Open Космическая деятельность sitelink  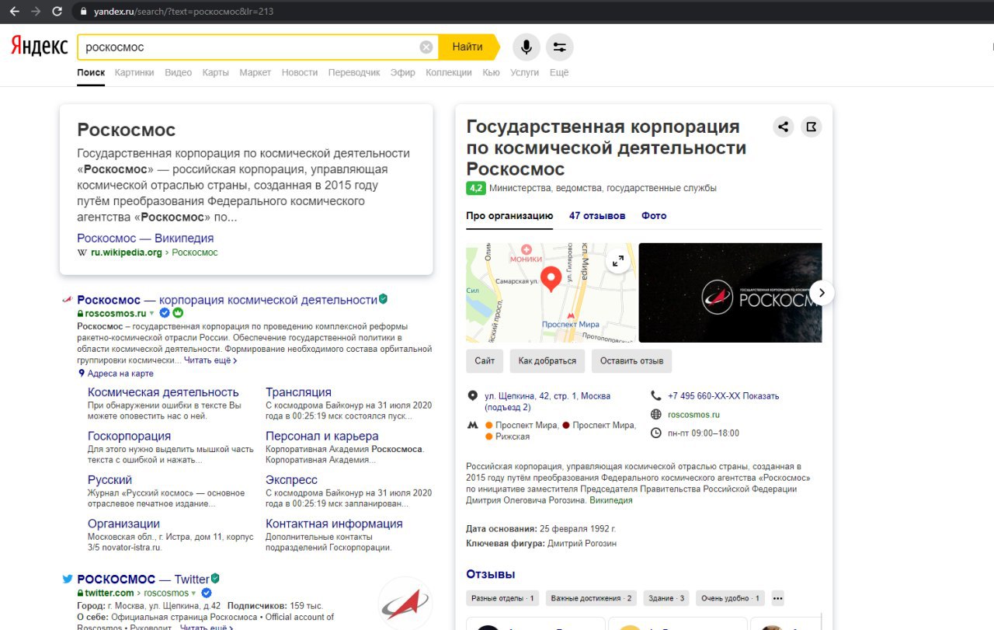click(x=163, y=392)
